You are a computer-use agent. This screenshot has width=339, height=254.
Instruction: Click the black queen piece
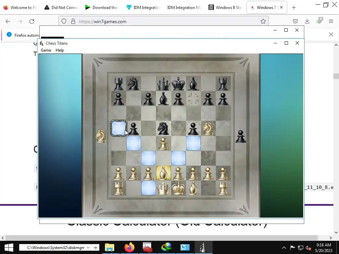(163, 84)
